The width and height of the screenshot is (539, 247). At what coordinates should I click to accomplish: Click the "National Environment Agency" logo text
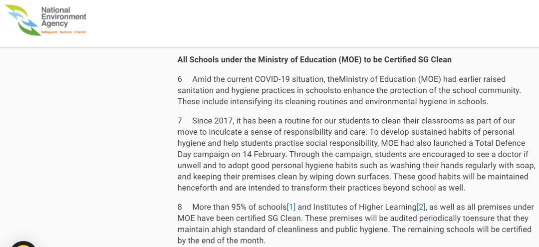click(63, 17)
